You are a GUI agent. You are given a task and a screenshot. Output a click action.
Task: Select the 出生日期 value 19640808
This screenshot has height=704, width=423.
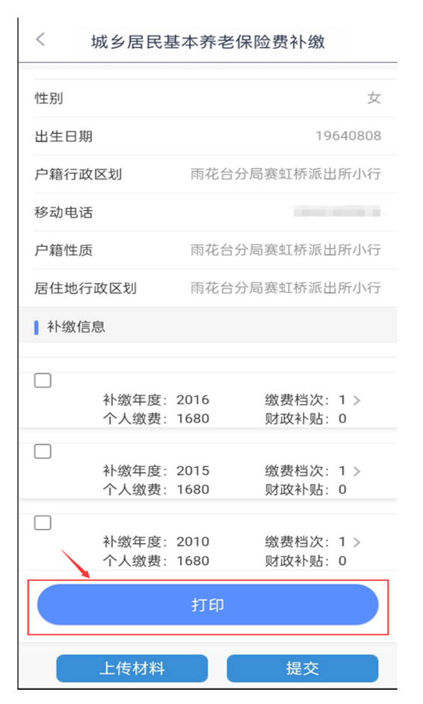[348, 135]
